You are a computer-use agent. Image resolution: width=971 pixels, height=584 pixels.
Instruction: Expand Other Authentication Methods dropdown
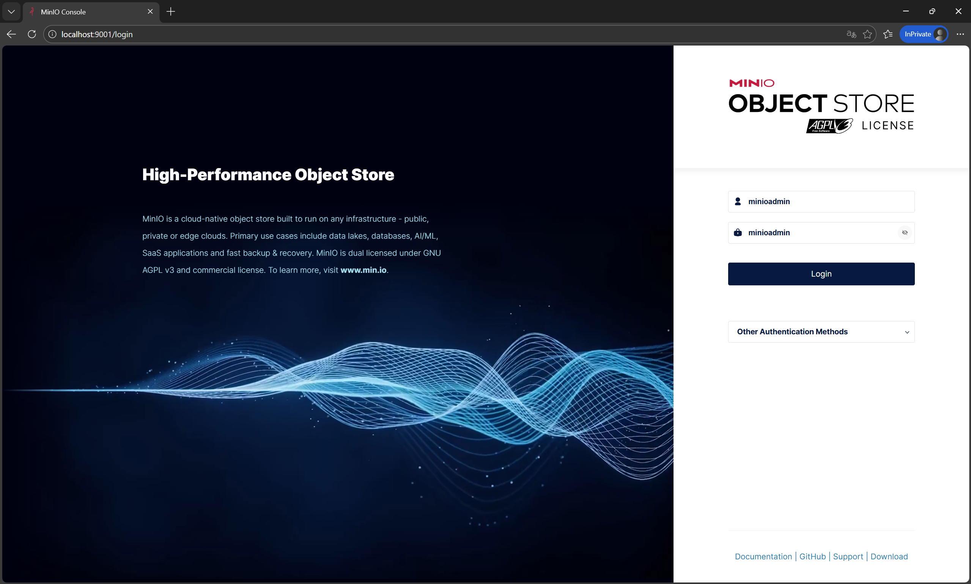point(821,332)
